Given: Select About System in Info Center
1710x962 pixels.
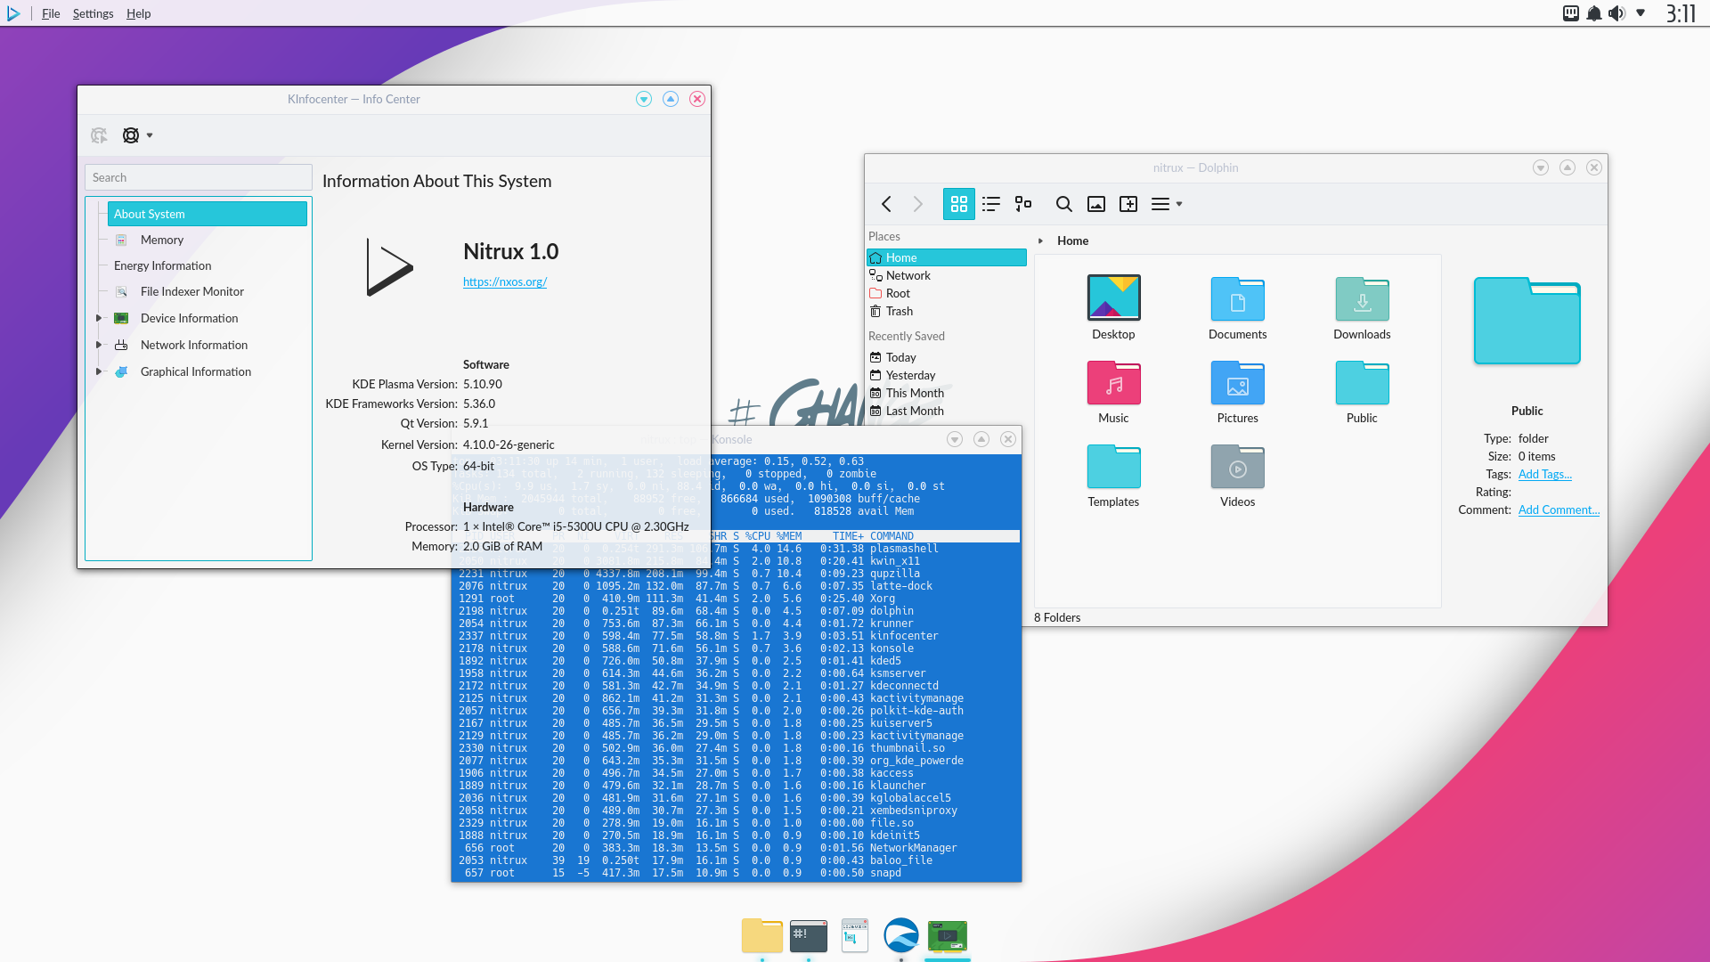Looking at the screenshot, I should (208, 214).
